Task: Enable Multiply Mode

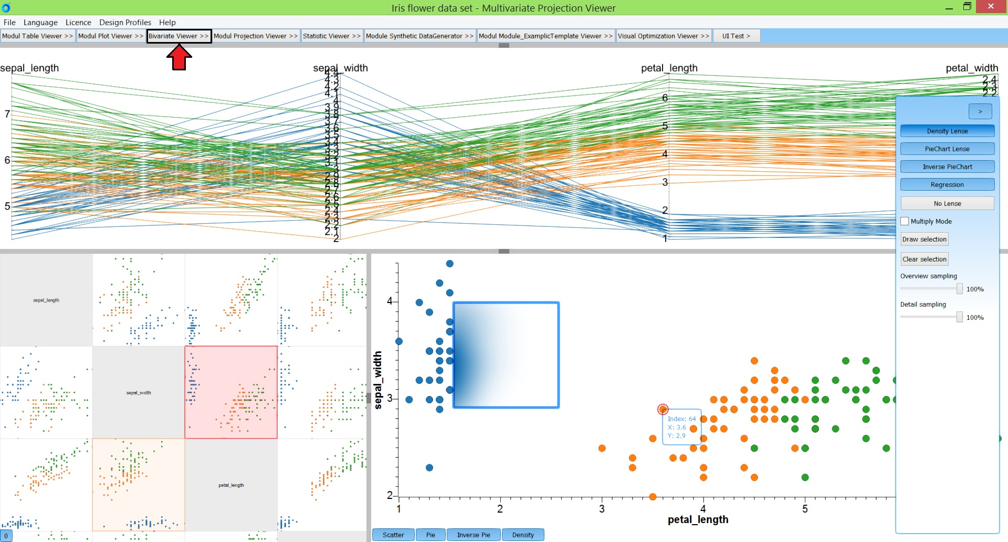Action: pyautogui.click(x=905, y=221)
